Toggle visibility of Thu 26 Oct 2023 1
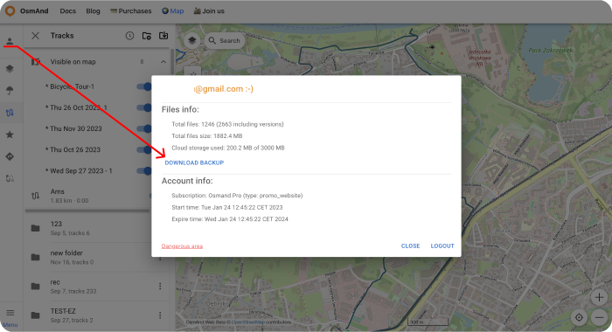 click(144, 107)
